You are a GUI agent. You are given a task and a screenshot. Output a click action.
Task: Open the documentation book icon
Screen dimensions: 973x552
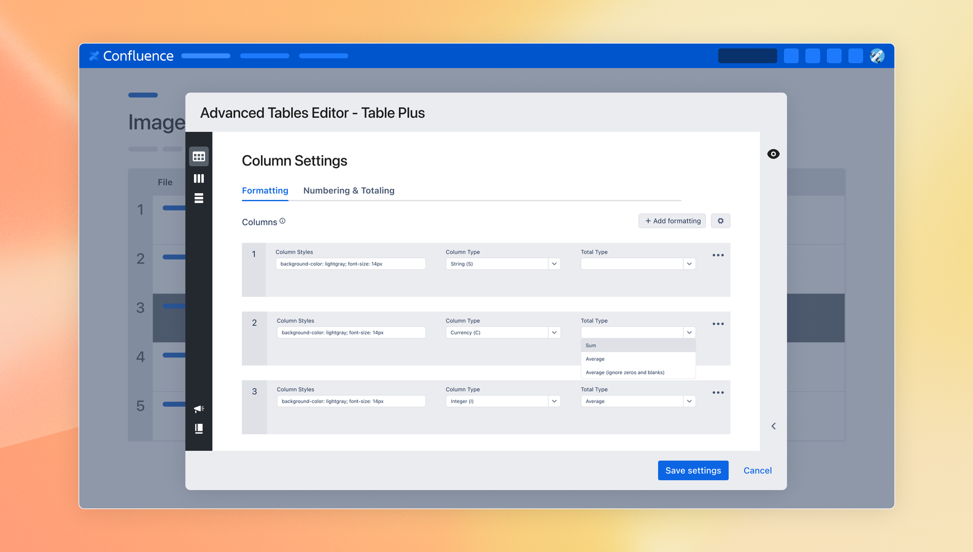click(x=199, y=428)
